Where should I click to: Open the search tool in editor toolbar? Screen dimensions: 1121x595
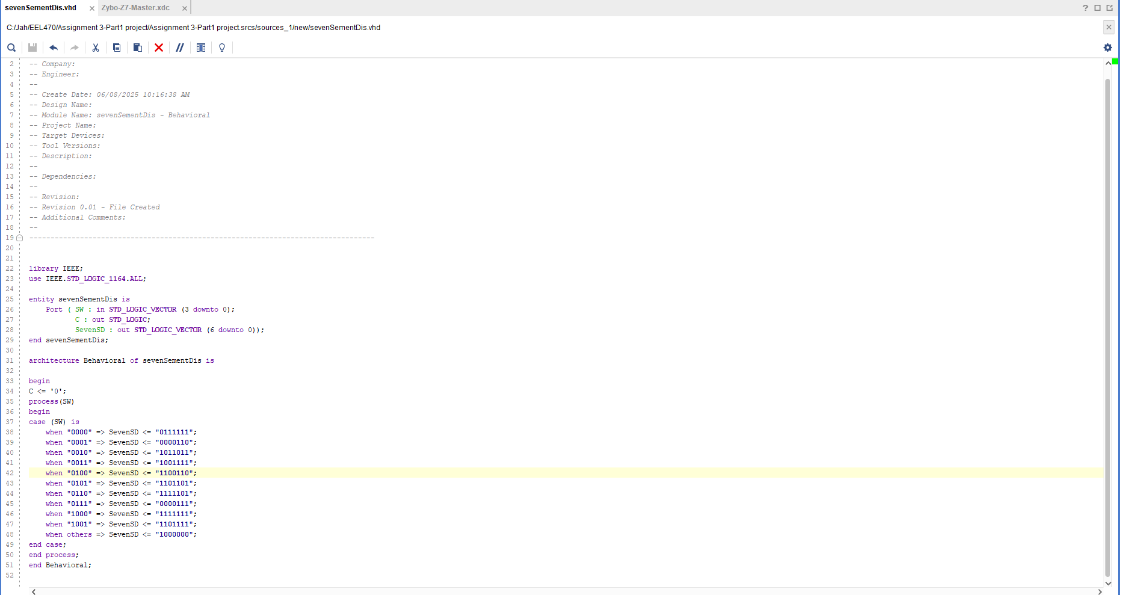(x=11, y=48)
